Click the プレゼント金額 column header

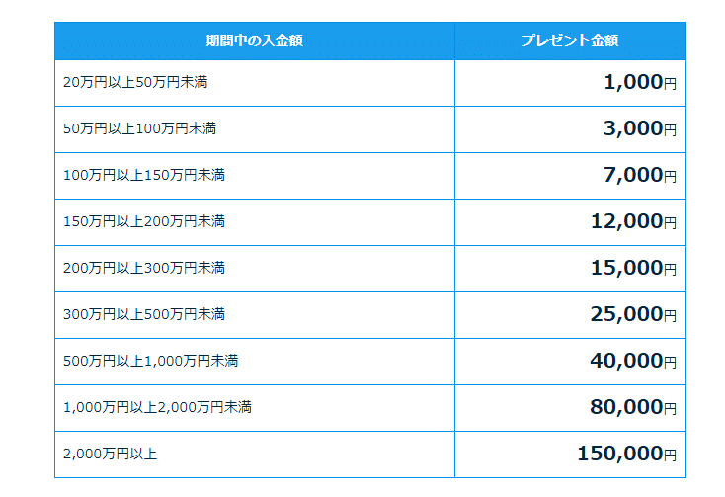point(570,41)
